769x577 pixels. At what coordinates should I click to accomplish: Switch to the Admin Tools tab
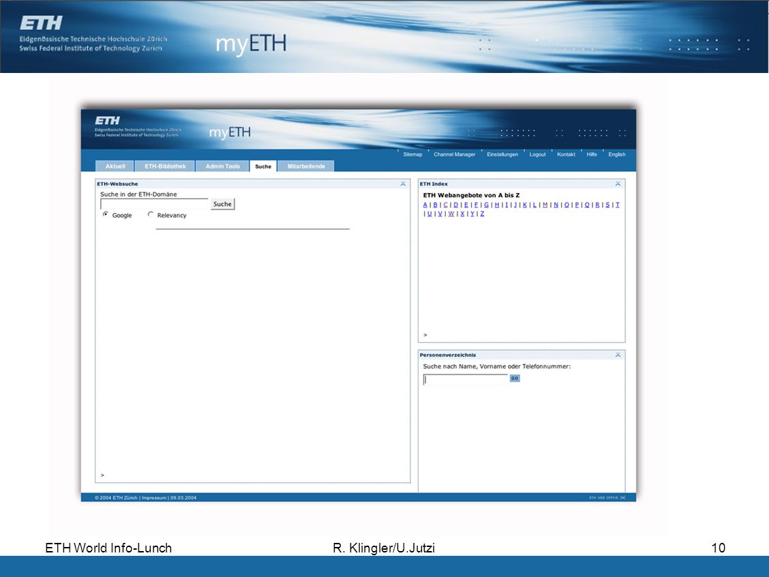tap(223, 166)
